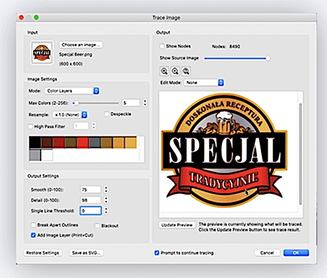
Task: Select the bright red color swatch
Action: click(83, 143)
